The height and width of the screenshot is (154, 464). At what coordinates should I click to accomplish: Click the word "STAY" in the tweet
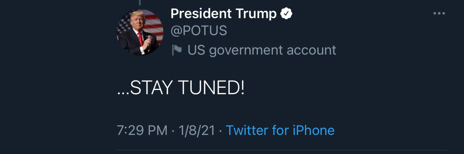click(x=151, y=88)
